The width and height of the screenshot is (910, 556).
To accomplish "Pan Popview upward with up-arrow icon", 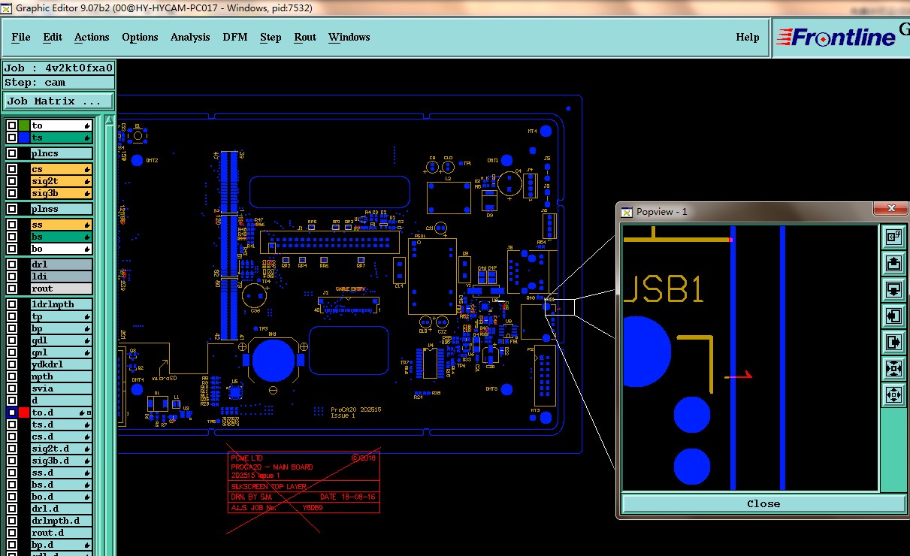I will click(893, 263).
